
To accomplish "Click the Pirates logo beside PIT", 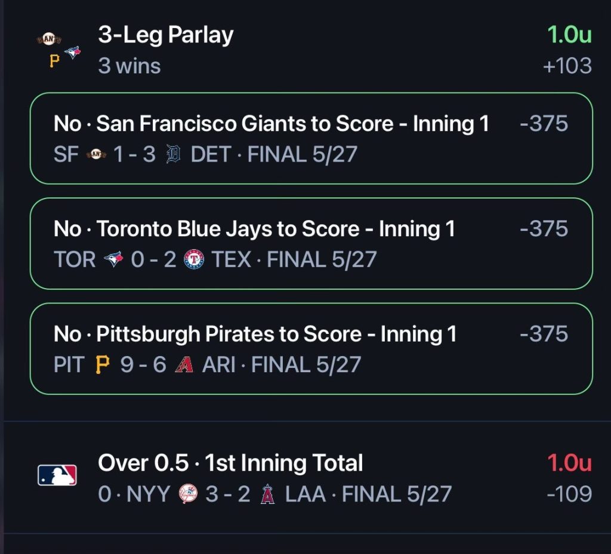I will (x=103, y=365).
